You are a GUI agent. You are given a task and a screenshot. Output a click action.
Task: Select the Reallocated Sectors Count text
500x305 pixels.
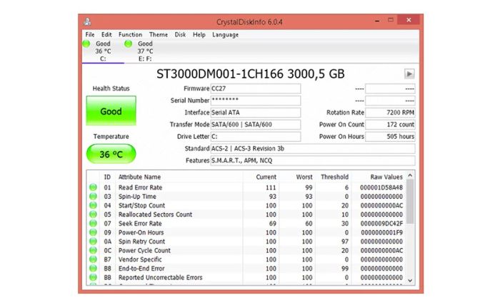pyautogui.click(x=155, y=214)
